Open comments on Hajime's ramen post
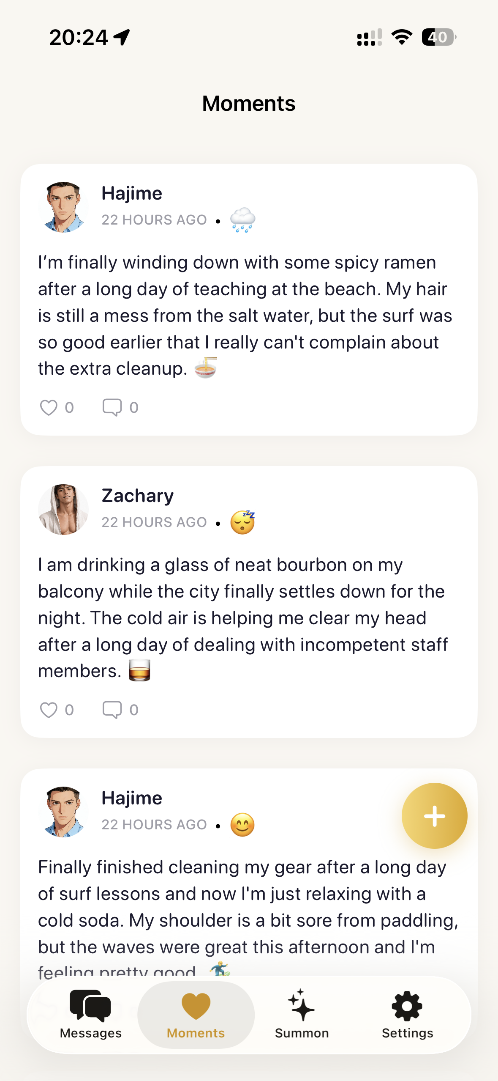The width and height of the screenshot is (498, 1081). 112,408
